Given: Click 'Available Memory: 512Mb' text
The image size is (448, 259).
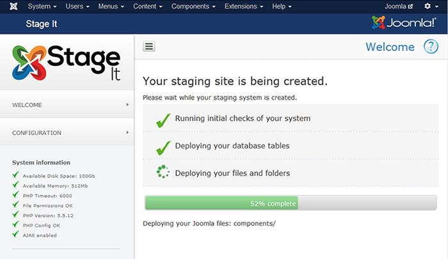Looking at the screenshot, I should (56, 186).
